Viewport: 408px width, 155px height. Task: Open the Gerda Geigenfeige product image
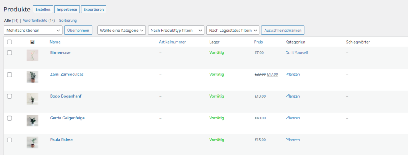pos(32,121)
